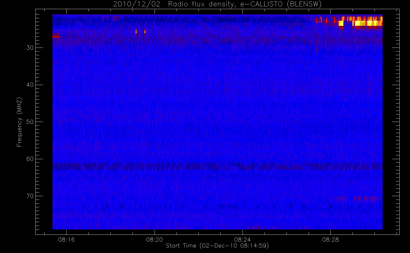
Task: Click the 70 MHz frequency tick label
Action: pos(30,196)
